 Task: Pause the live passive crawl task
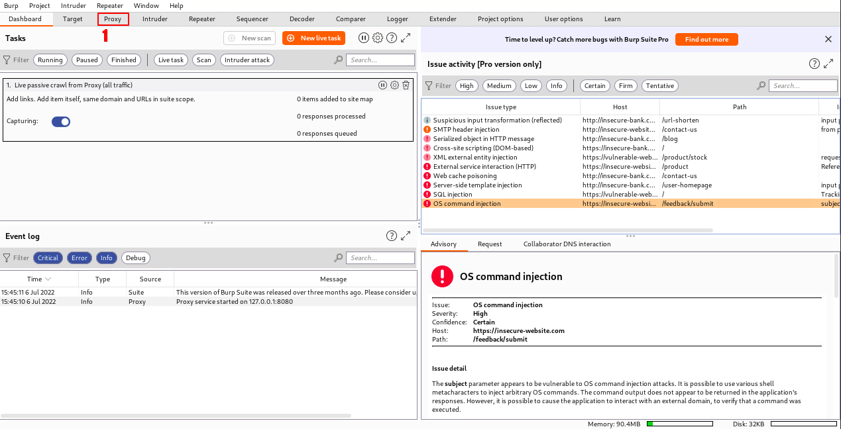[x=382, y=85]
